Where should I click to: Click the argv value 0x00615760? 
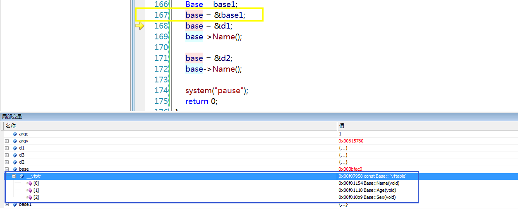pos(351,141)
